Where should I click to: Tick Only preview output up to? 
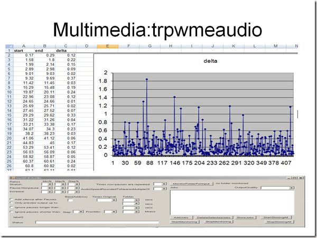(11, 203)
